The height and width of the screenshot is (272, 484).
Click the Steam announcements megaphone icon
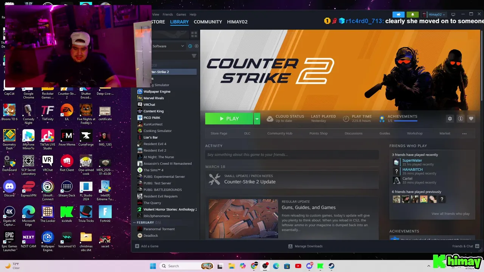pyautogui.click(x=398, y=14)
